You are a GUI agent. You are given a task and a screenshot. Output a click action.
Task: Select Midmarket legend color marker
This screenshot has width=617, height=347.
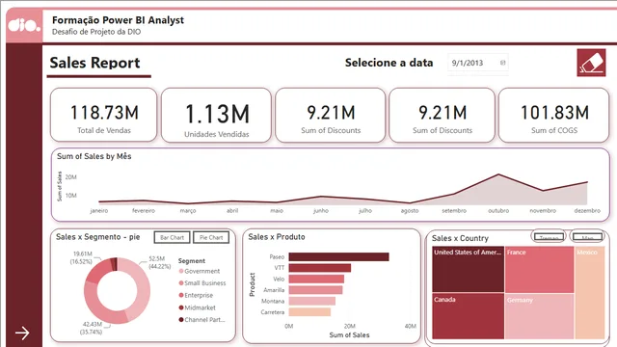click(181, 307)
